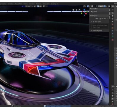Open the transform orientation Local selector
The height and width of the screenshot is (107, 117).
pyautogui.click(x=29, y=6)
